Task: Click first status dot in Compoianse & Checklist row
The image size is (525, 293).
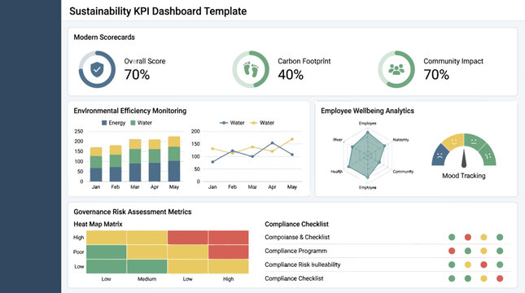Action: click(452, 237)
